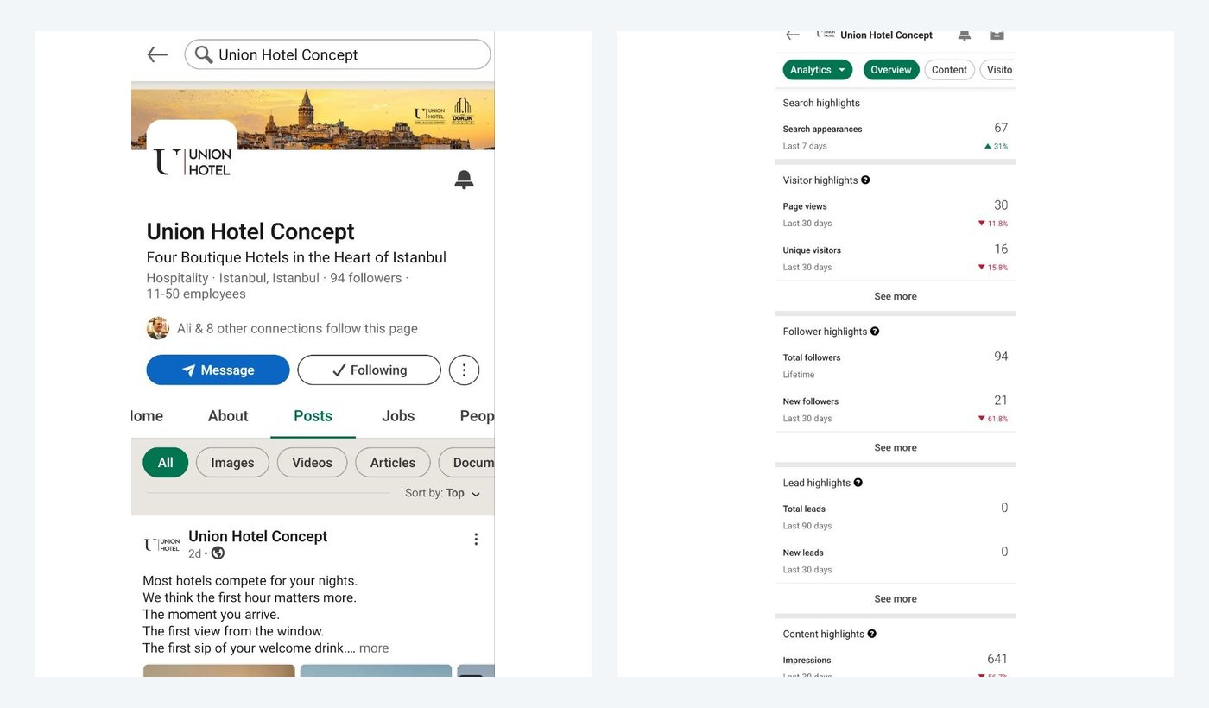
Task: Click the Impressions value 641
Action: point(997,659)
